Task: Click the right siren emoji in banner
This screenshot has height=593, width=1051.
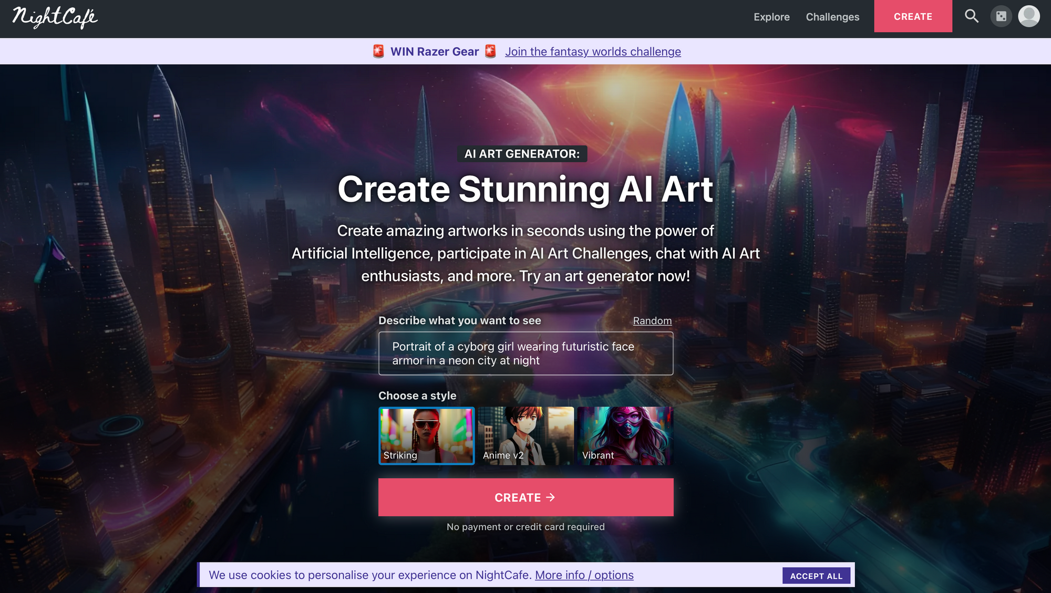Action: (490, 51)
